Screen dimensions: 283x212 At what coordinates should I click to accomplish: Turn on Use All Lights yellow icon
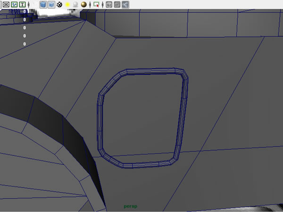click(67, 5)
